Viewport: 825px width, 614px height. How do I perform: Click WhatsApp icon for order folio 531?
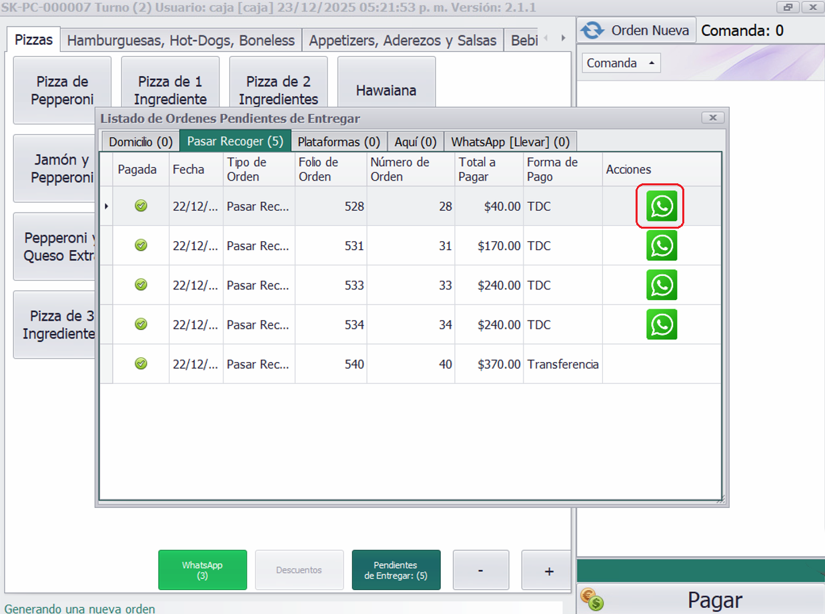point(662,246)
